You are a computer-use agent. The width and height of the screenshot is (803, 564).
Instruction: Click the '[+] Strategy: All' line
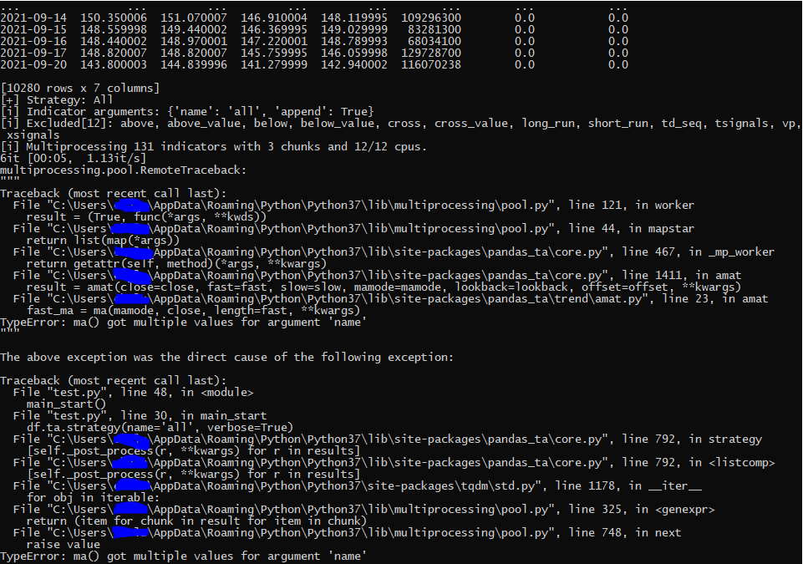[x=57, y=100]
